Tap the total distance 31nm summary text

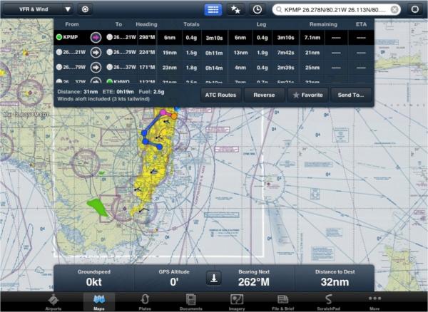(x=78, y=92)
